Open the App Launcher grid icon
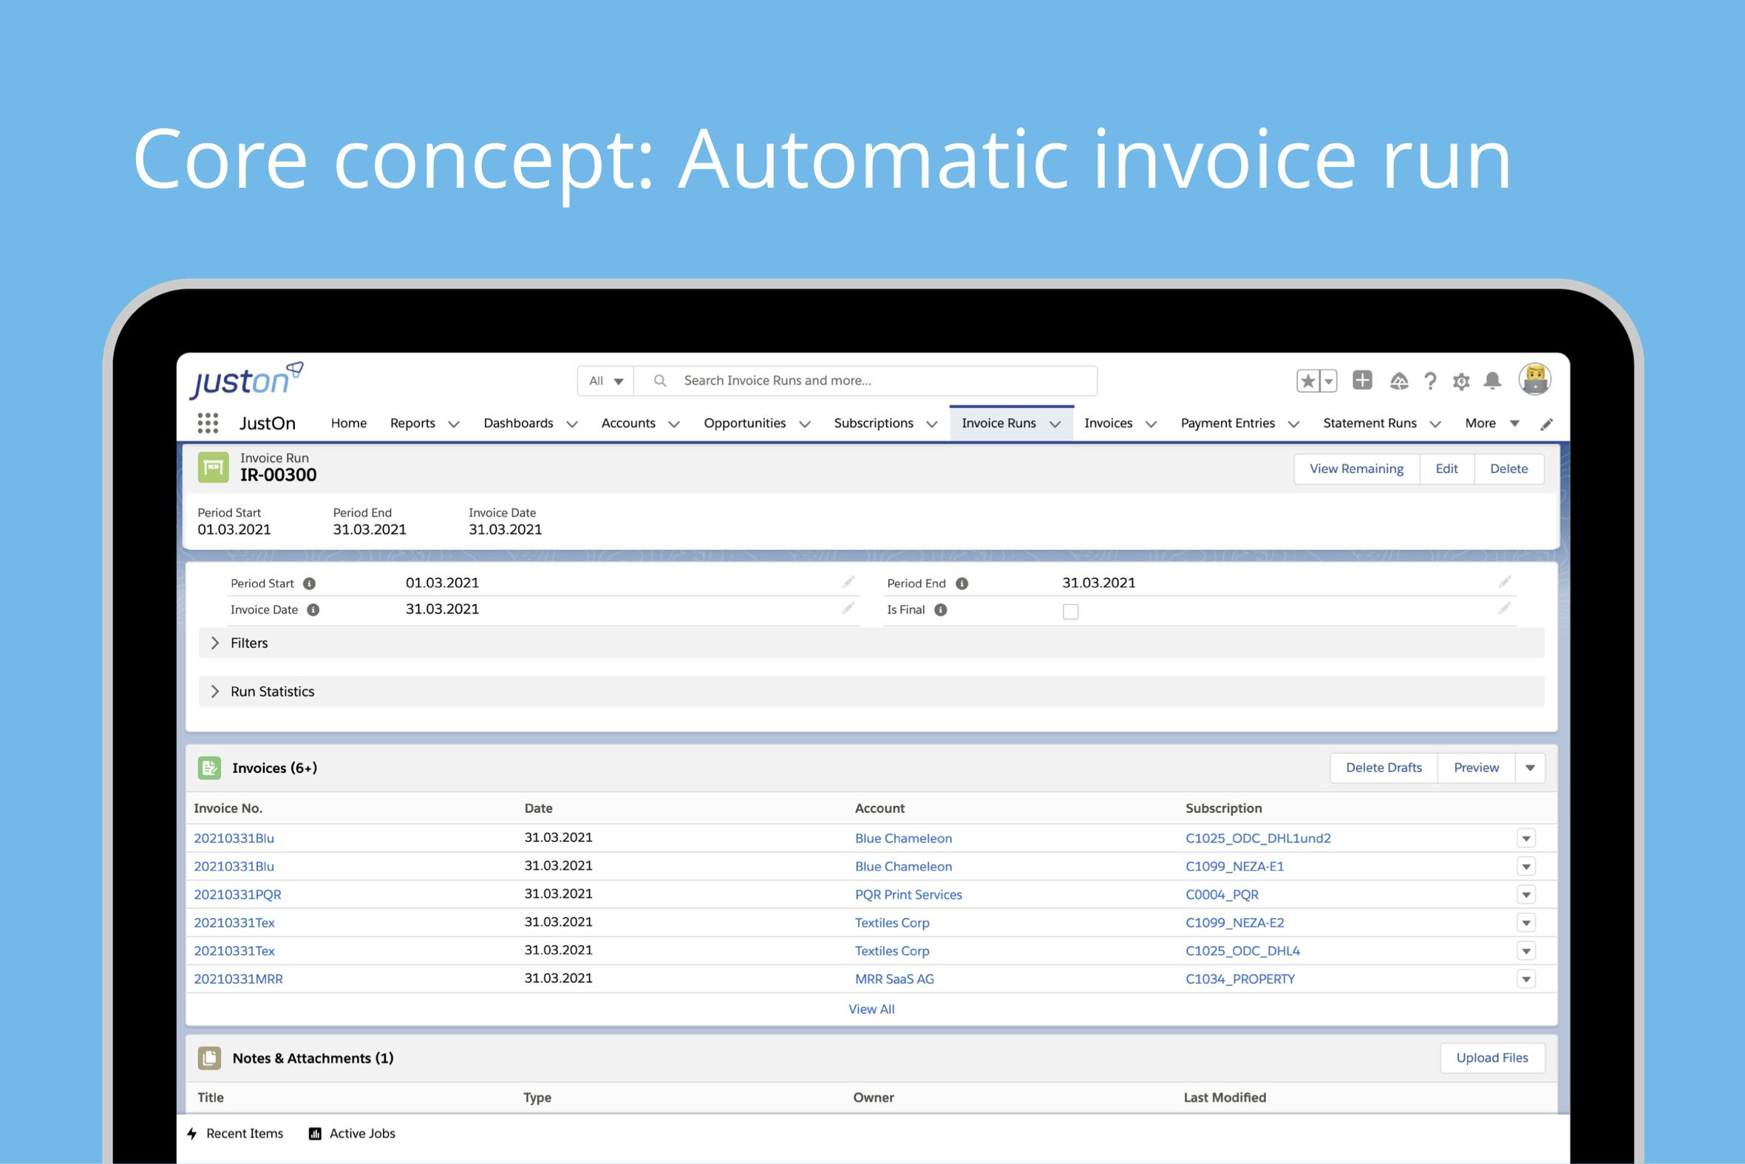 coord(208,423)
